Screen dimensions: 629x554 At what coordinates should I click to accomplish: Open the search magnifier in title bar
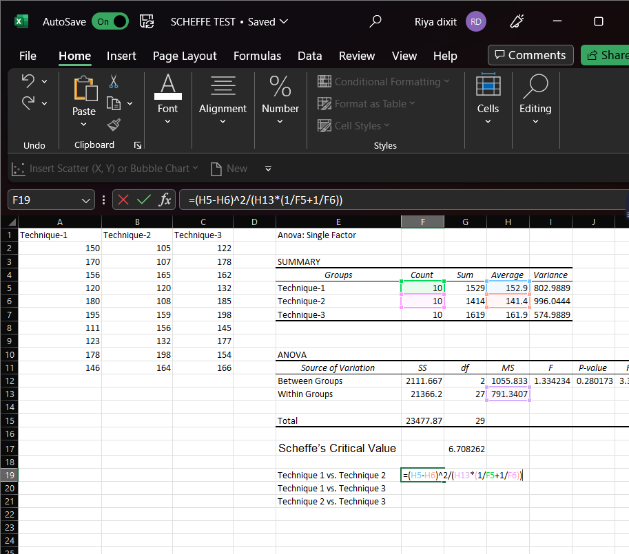pyautogui.click(x=375, y=21)
